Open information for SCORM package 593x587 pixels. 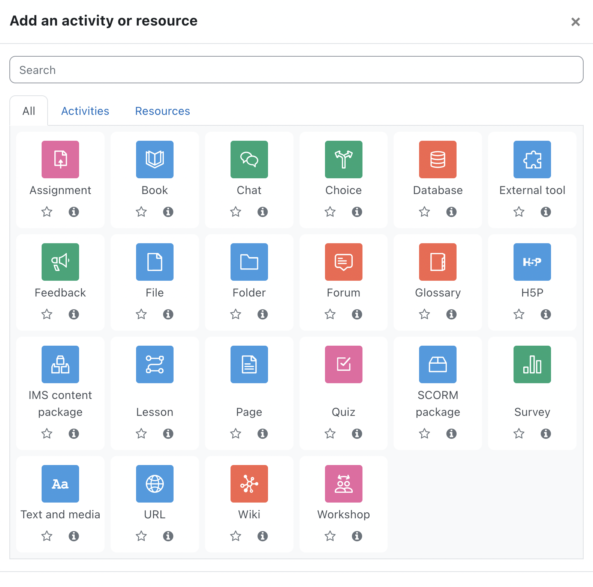(451, 433)
